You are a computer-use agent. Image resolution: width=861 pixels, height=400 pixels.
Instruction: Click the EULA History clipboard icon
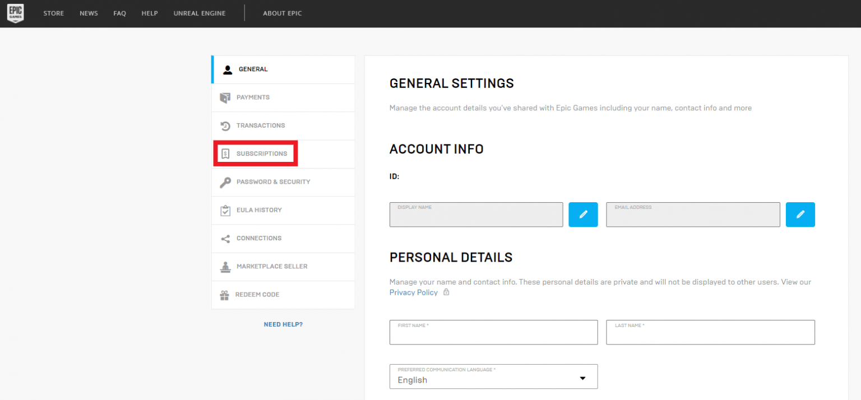(x=225, y=210)
